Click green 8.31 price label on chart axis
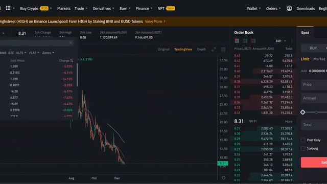The width and height of the screenshot is (327, 184). [223, 164]
